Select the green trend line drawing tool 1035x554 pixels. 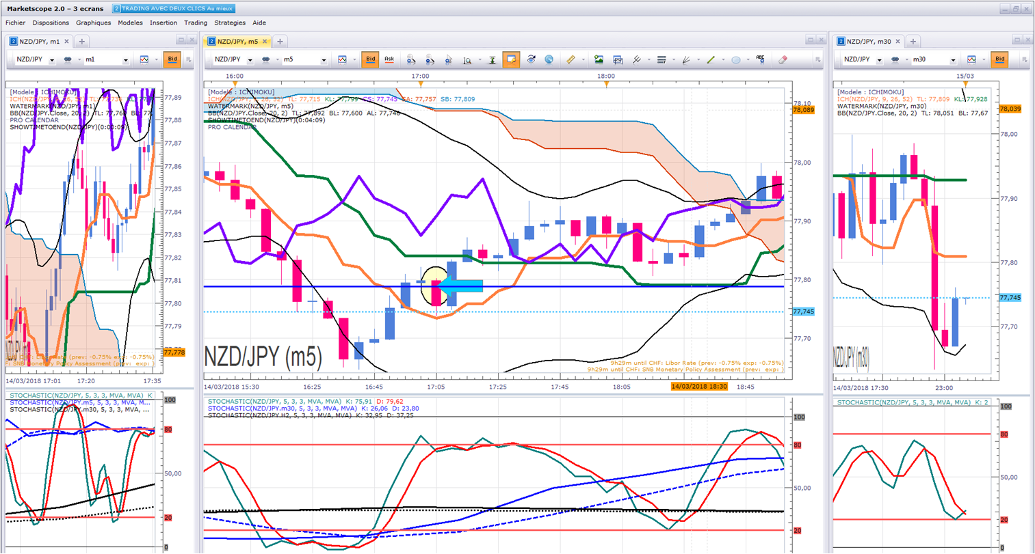click(x=711, y=59)
